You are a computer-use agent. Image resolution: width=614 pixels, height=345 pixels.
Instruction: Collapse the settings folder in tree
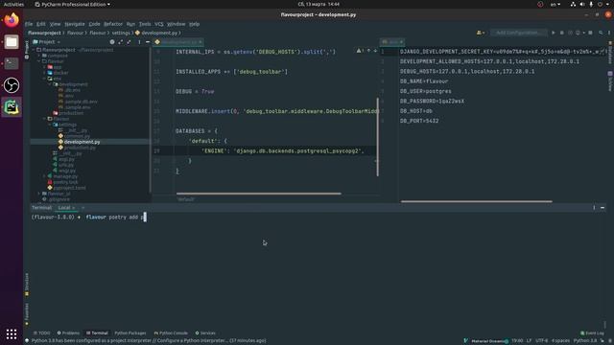(51, 125)
